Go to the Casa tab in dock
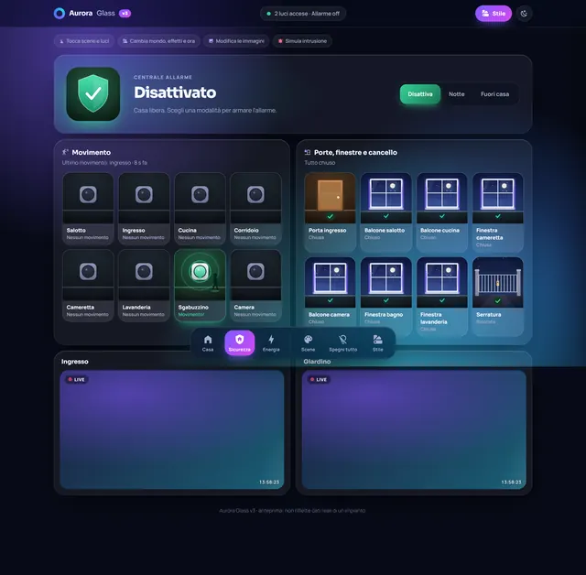Screen dimensions: 586x575 click(x=208, y=343)
